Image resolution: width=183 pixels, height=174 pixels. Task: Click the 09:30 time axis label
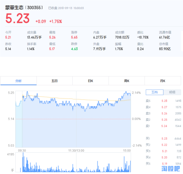tap(22, 151)
